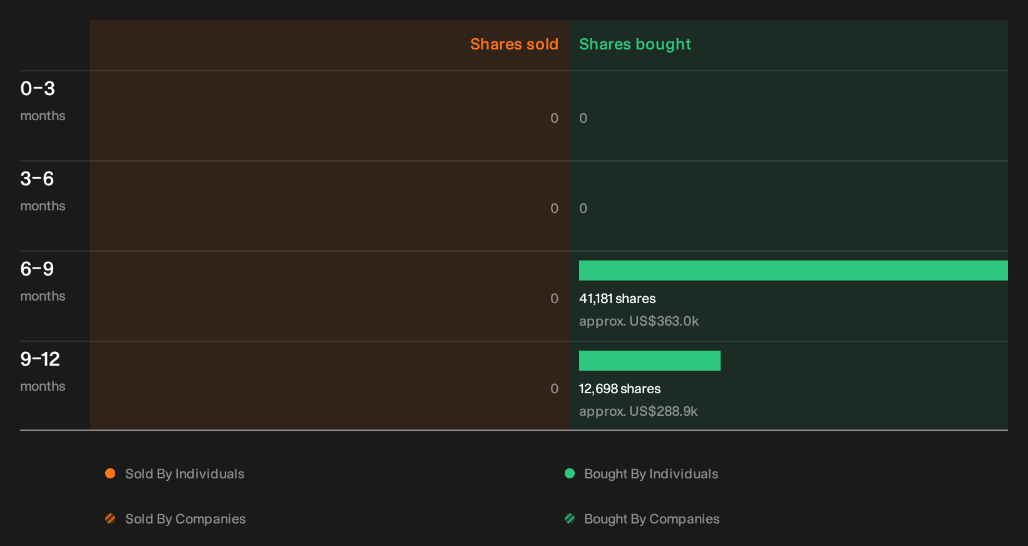This screenshot has width=1028, height=546.
Task: Click the Bought By Companies legend label
Action: point(652,519)
